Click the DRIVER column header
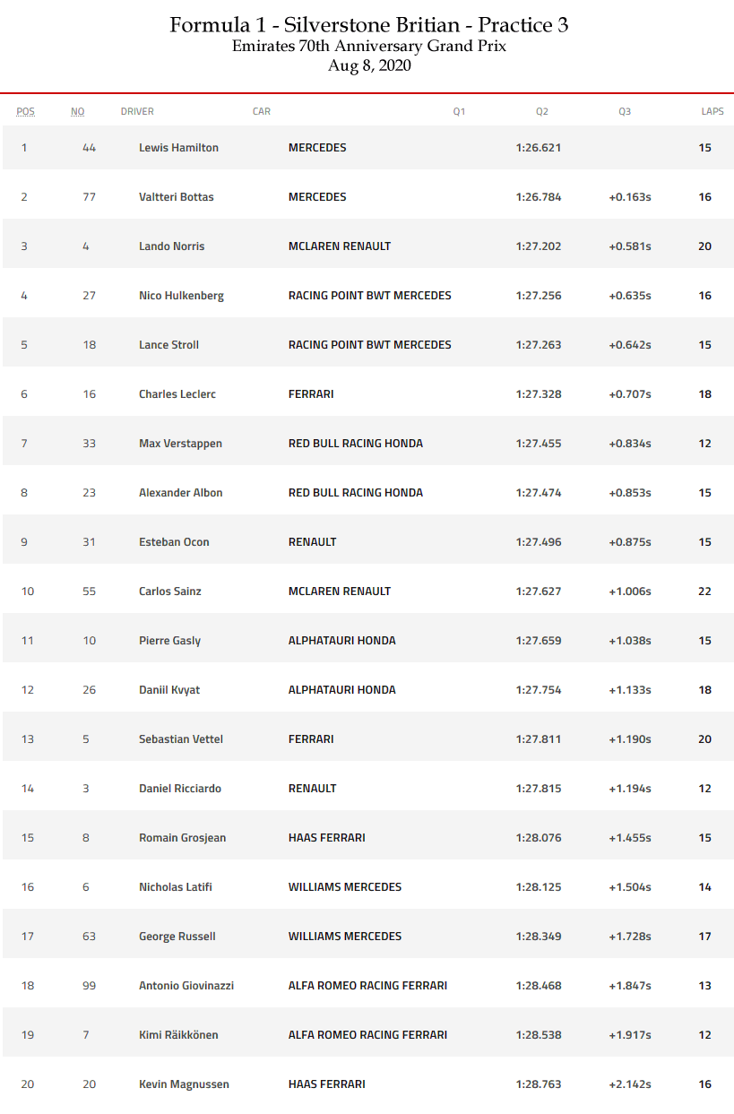The height and width of the screenshot is (1114, 734). point(137,112)
